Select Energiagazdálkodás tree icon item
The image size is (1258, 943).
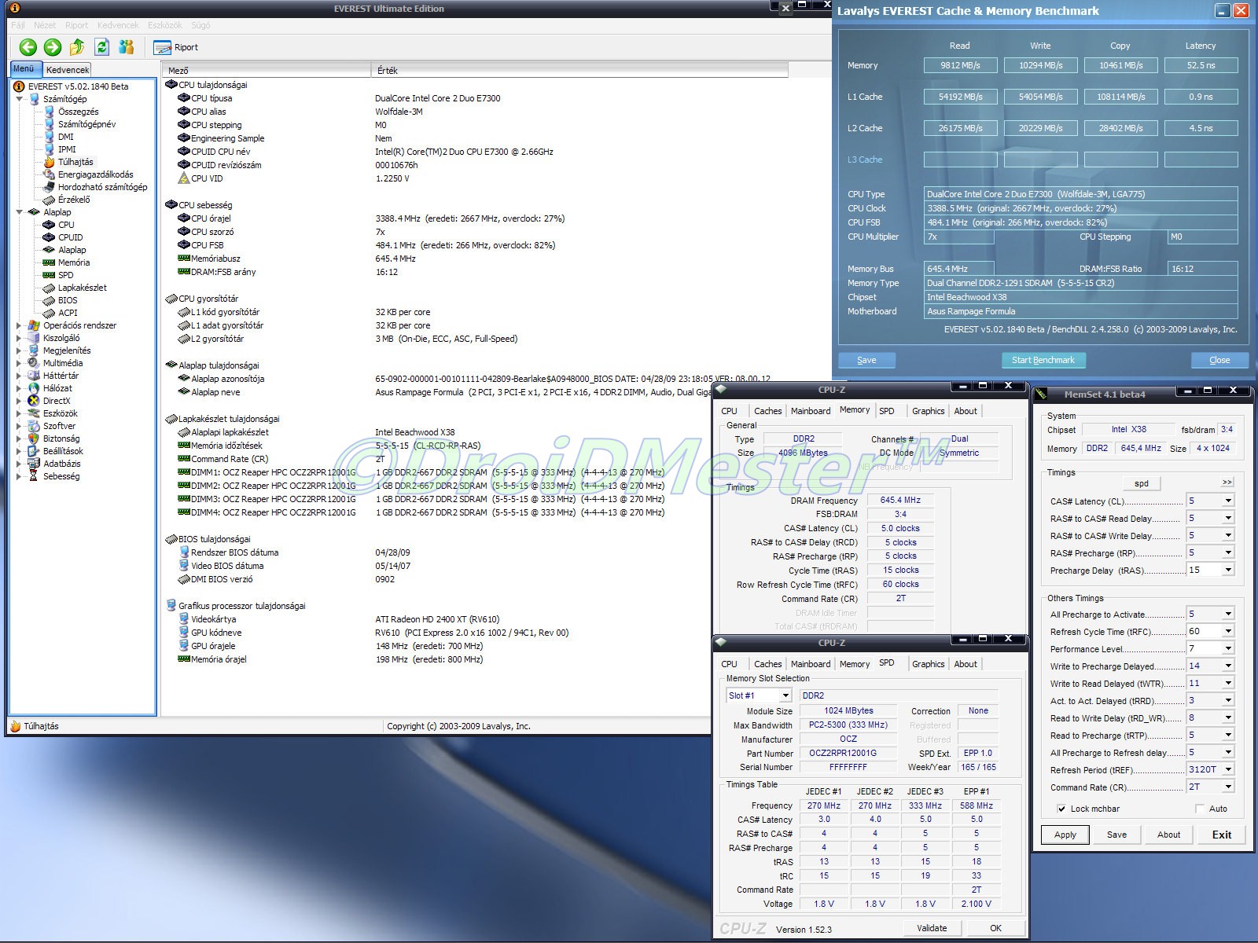95,174
